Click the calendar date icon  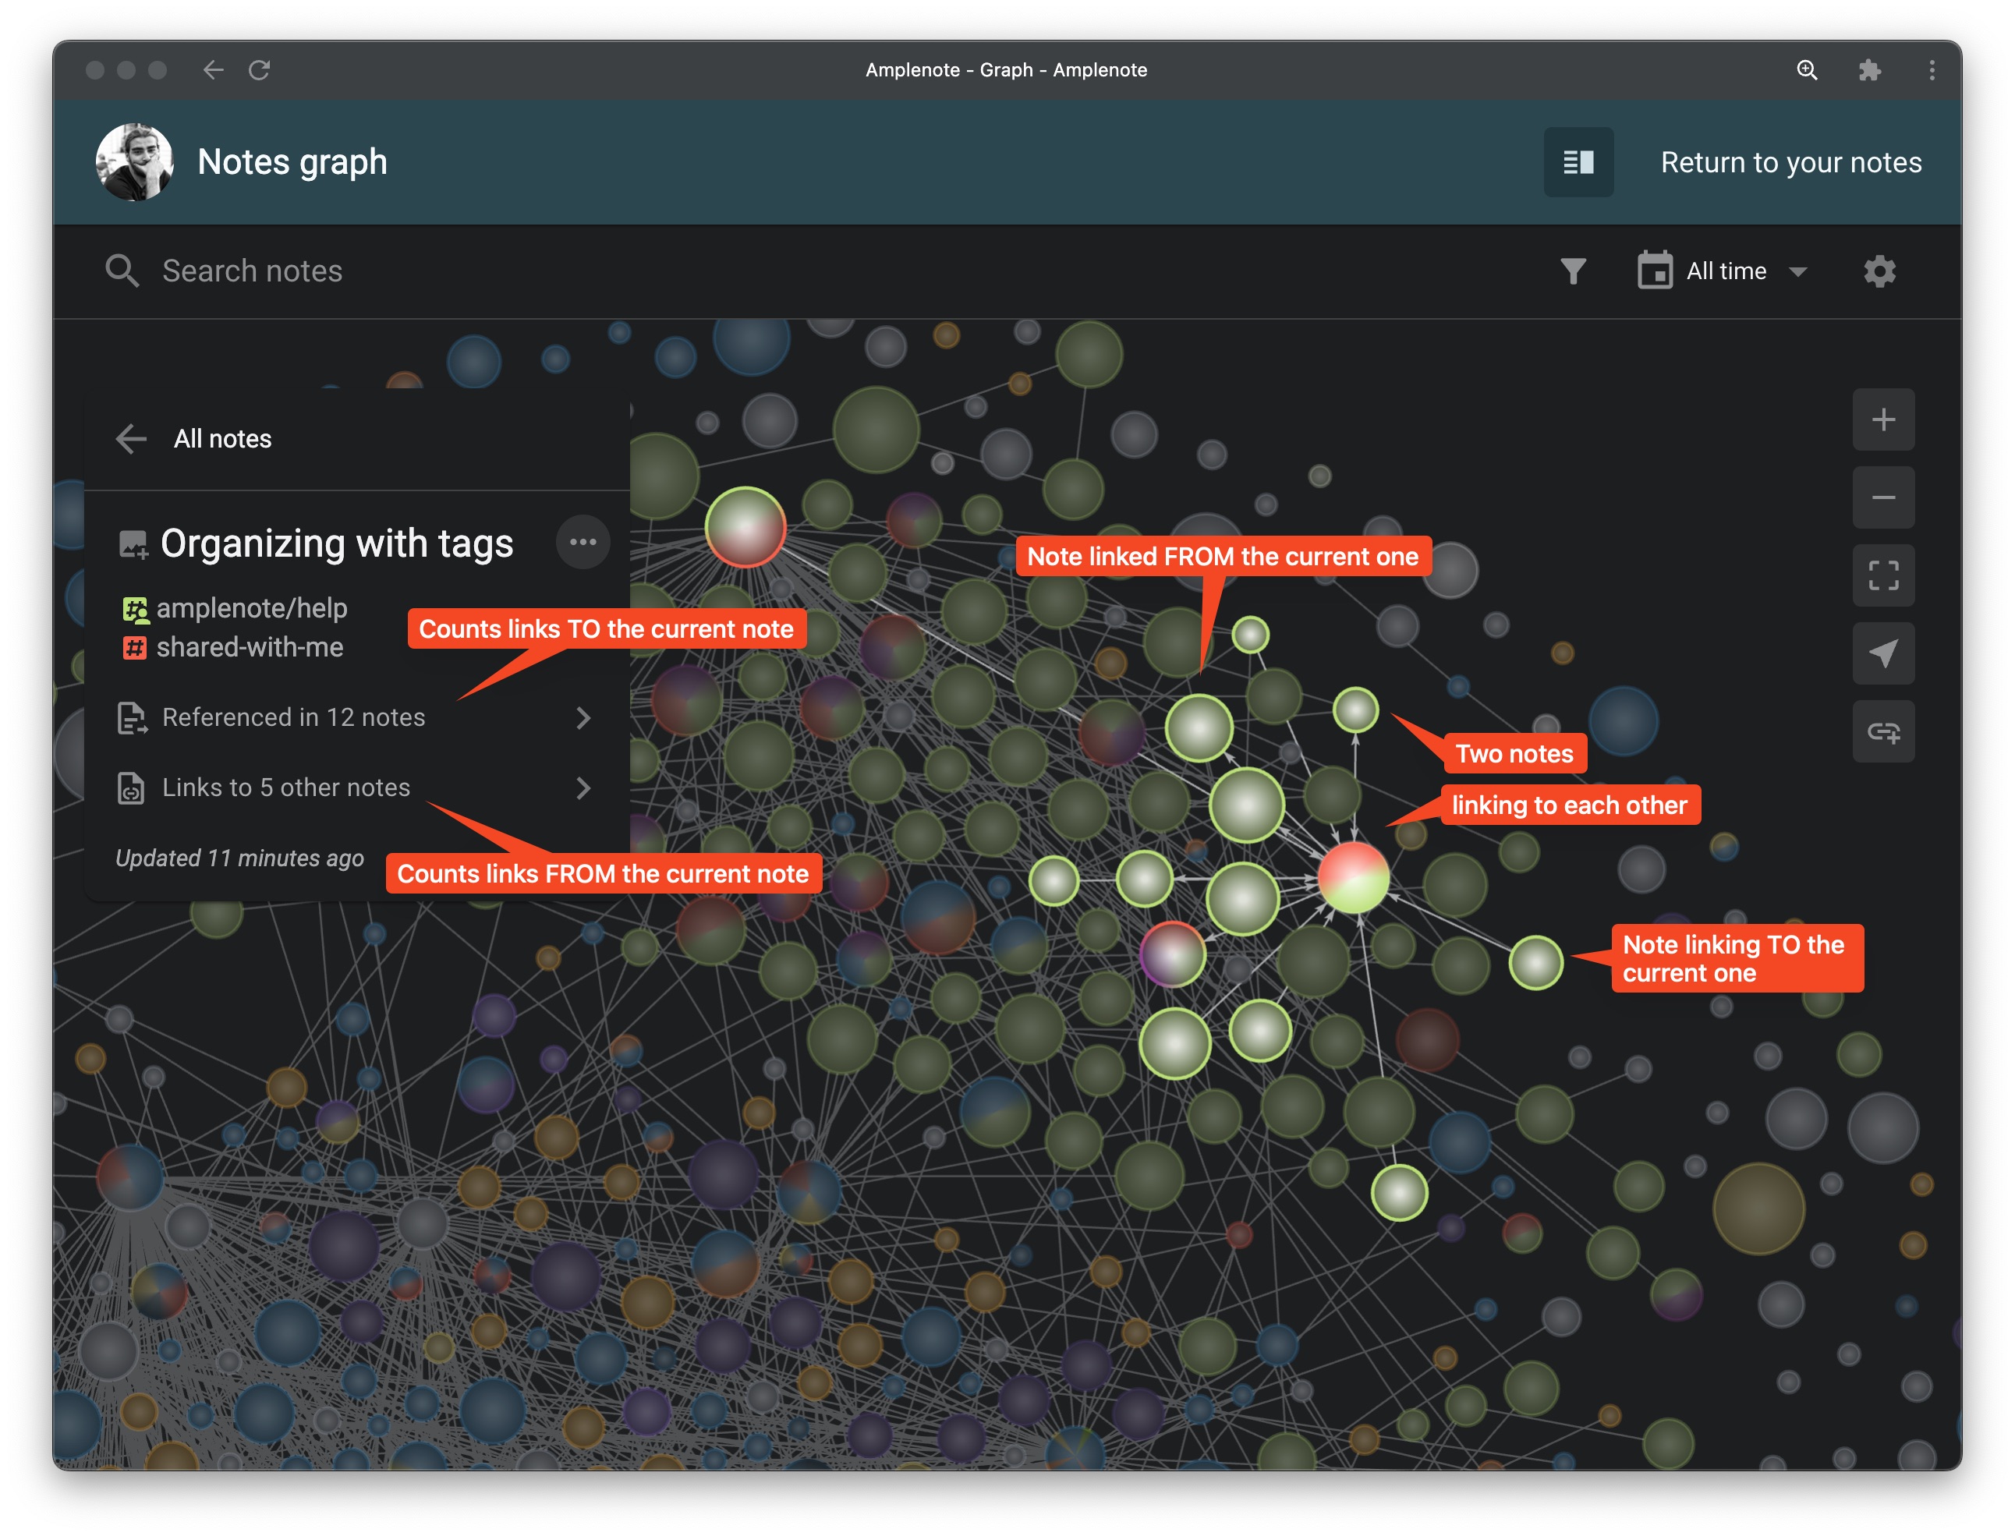pyautogui.click(x=1654, y=271)
